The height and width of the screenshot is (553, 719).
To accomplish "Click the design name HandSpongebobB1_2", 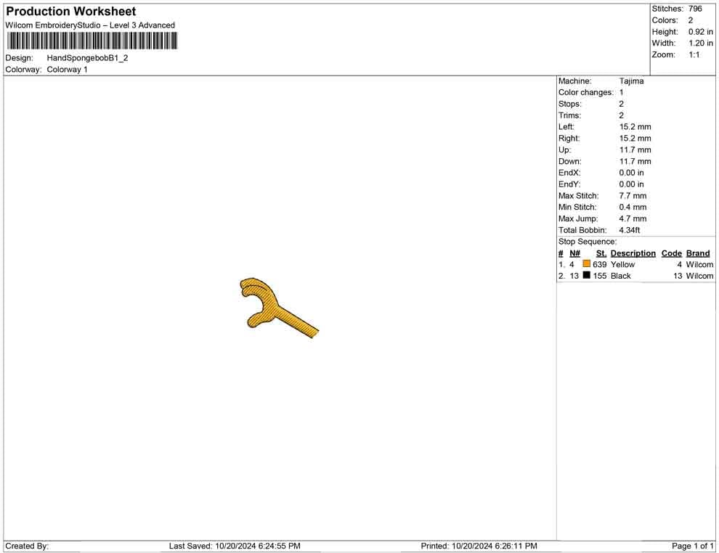I will point(87,58).
